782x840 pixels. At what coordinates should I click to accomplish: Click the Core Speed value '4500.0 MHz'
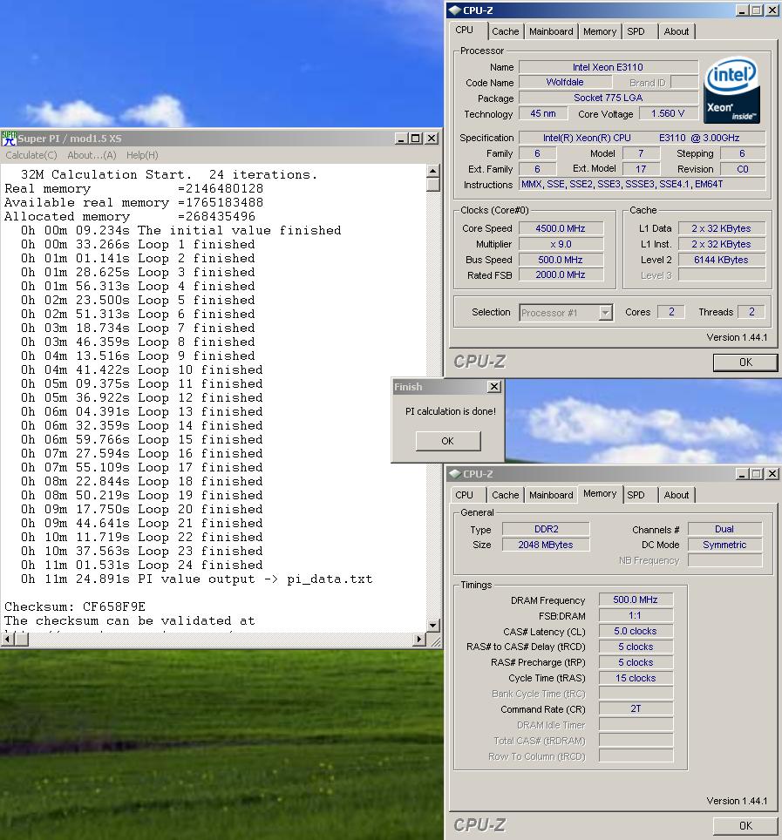point(561,228)
